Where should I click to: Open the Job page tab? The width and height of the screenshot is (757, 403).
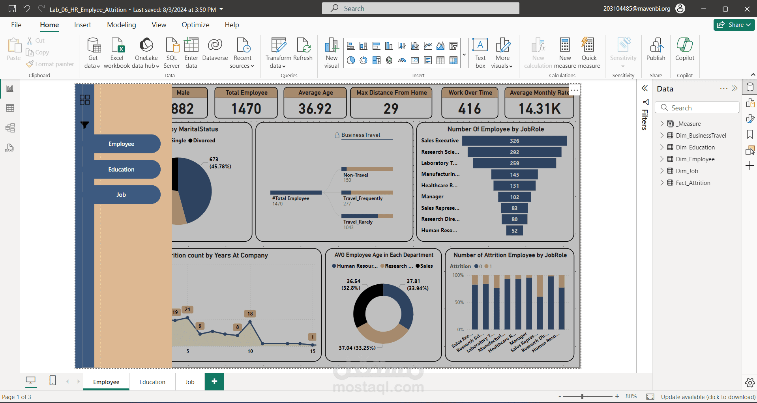pyautogui.click(x=190, y=382)
